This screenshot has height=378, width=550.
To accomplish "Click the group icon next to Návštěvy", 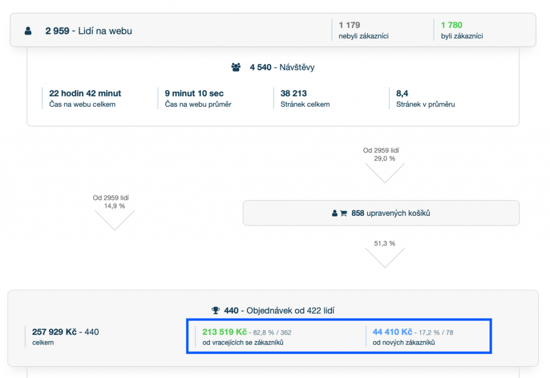I will pyautogui.click(x=236, y=68).
